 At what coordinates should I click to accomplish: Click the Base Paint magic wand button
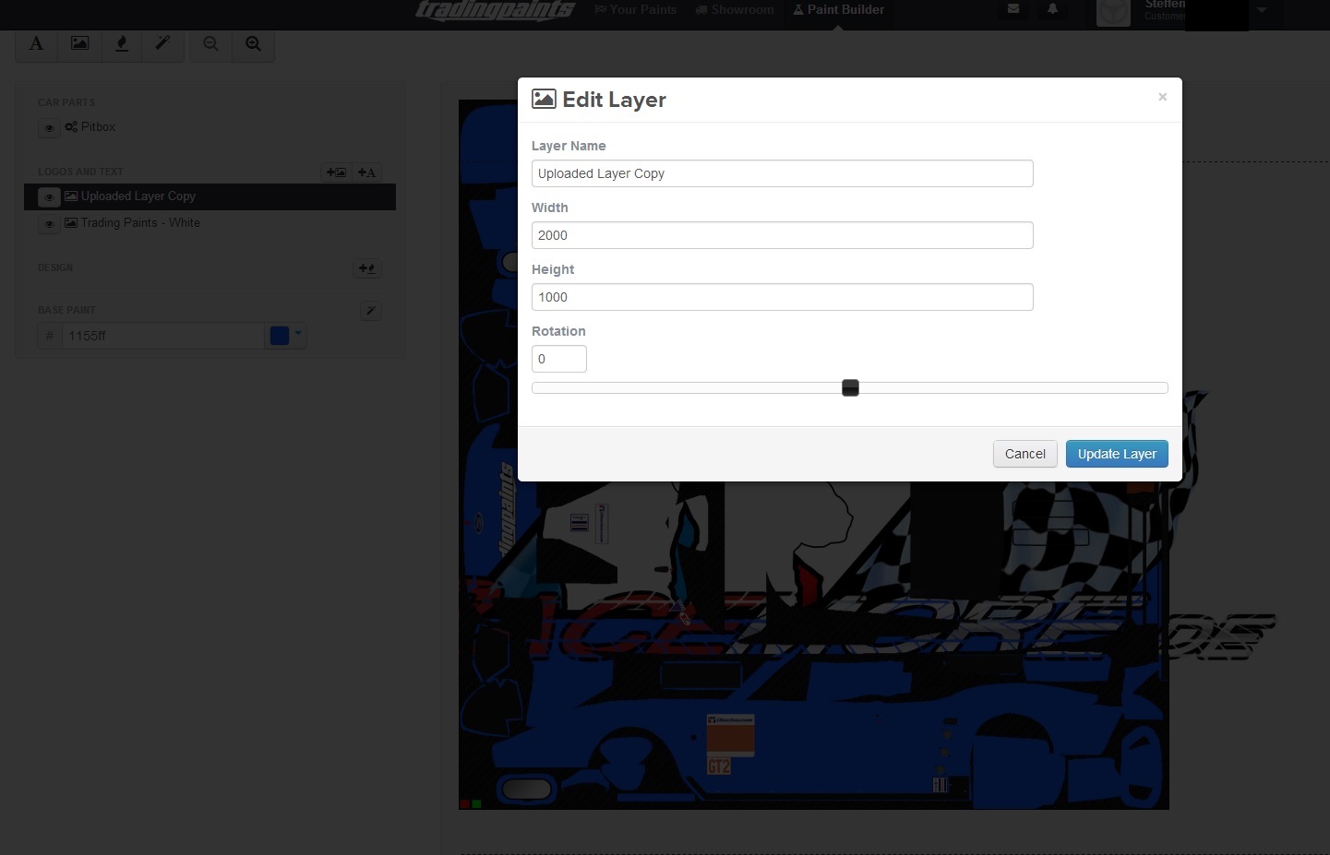(x=370, y=311)
